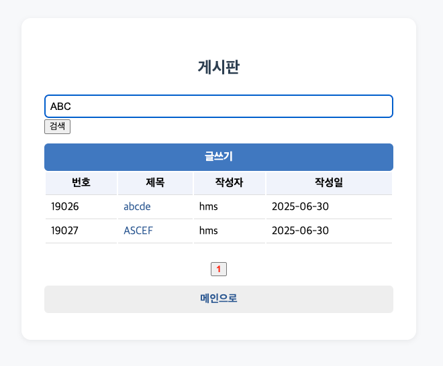This screenshot has width=443, height=366.
Task: Click author hms in the abcde row
Action: [209, 206]
